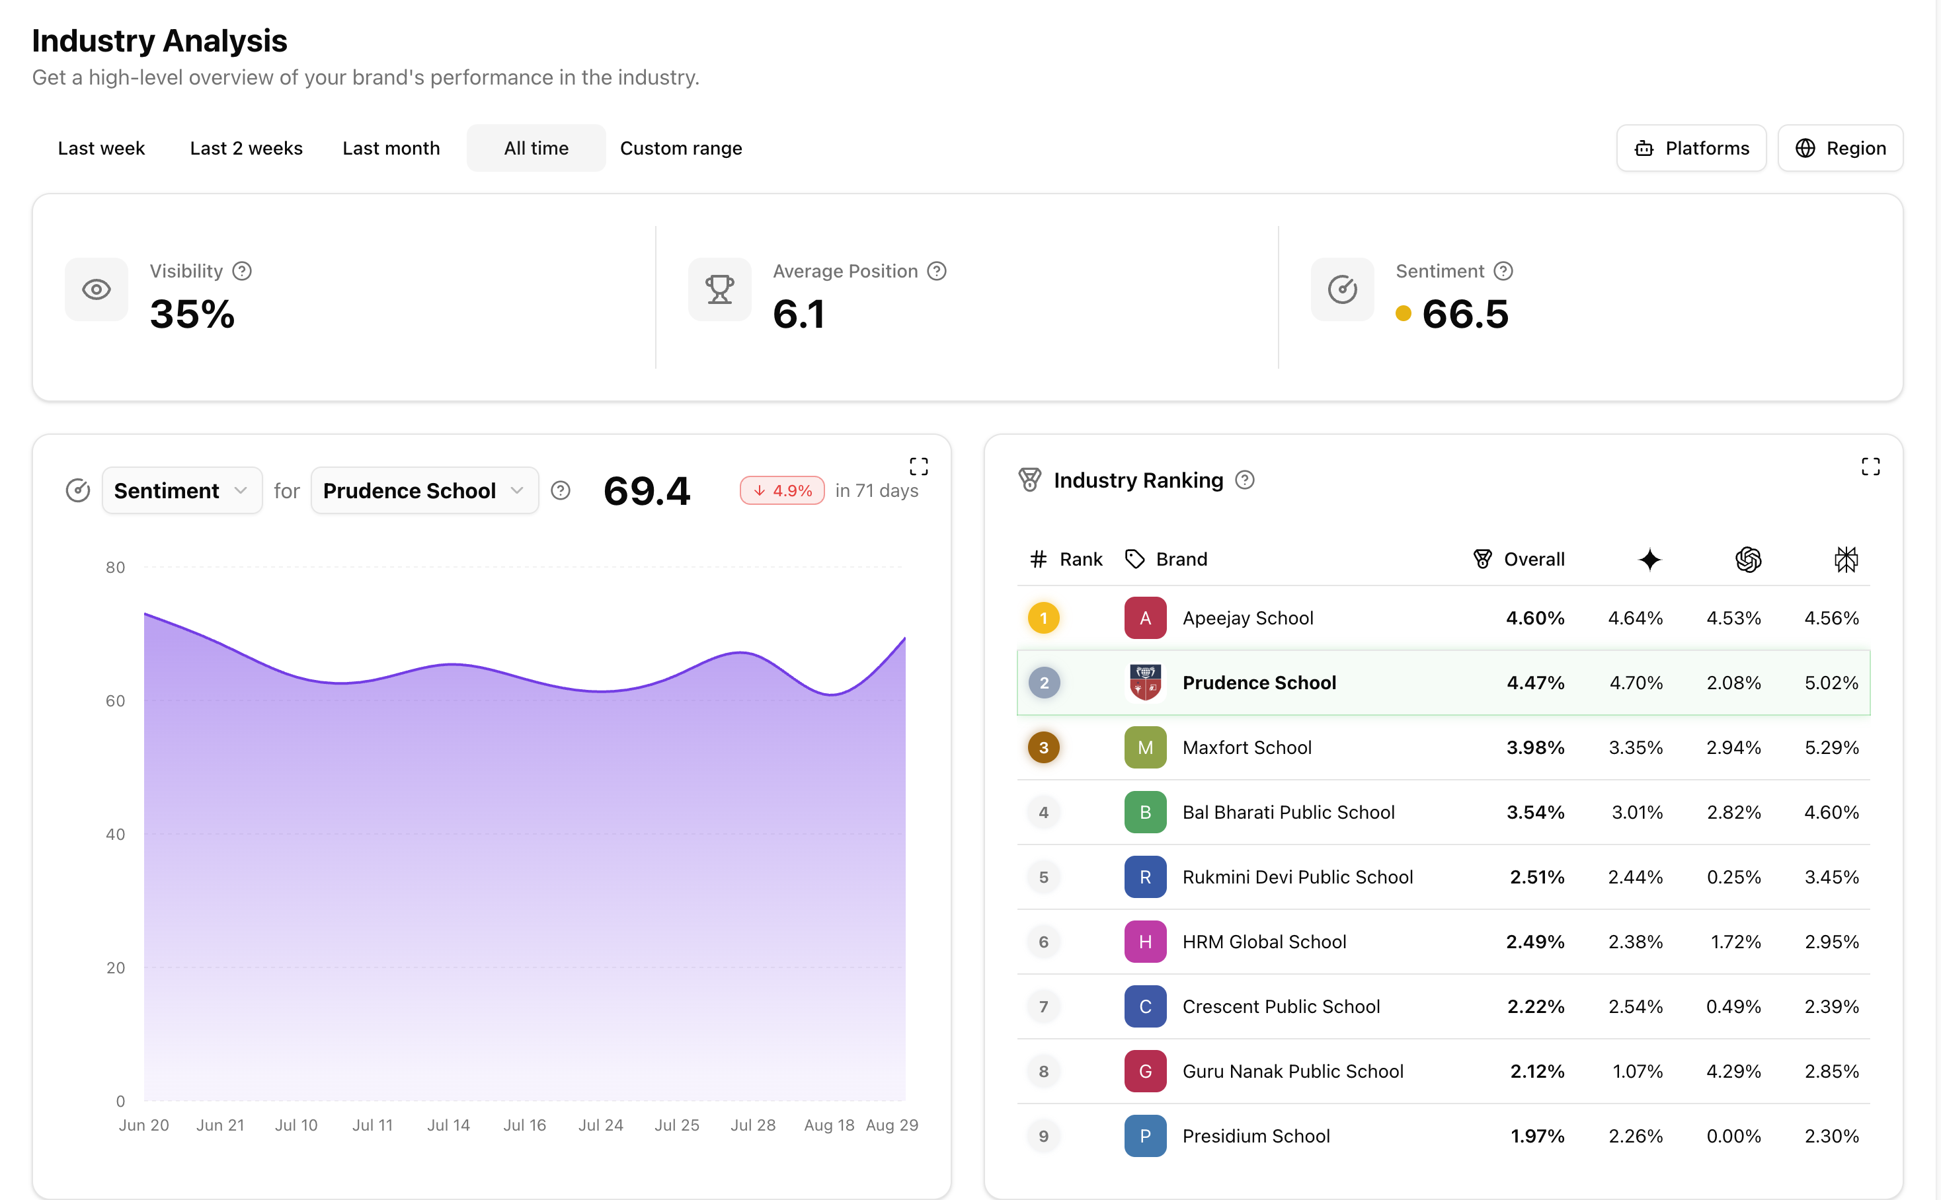Click Maxfort School's 5.29% value

(1831, 747)
